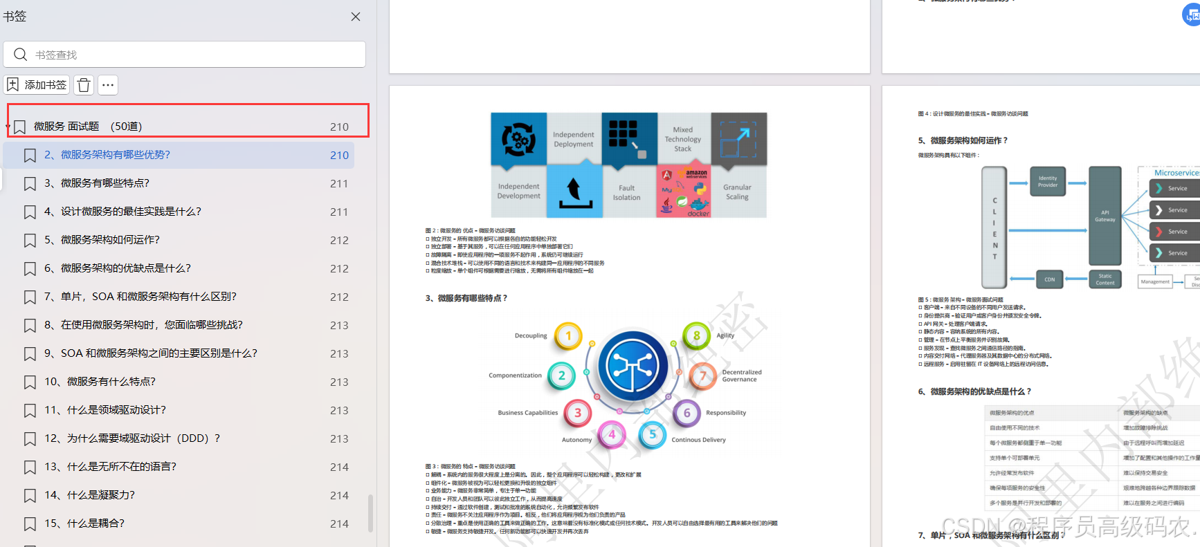Click the search magnifier icon
Screen dimensions: 1200x547
(21, 55)
